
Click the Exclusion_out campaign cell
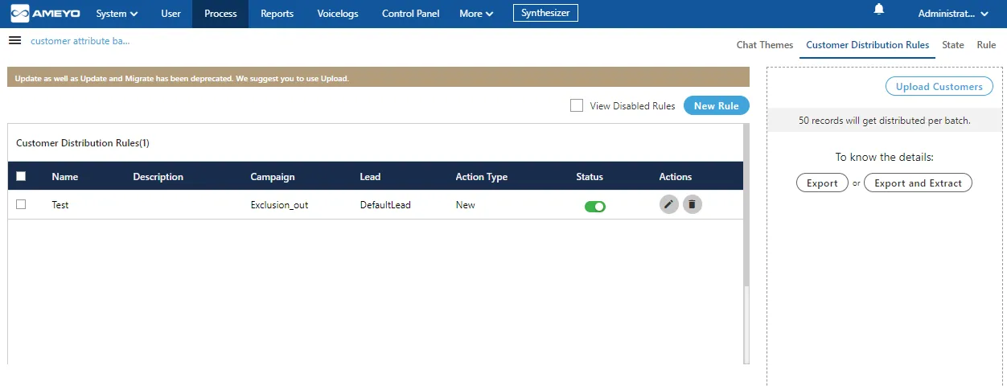pyautogui.click(x=279, y=205)
